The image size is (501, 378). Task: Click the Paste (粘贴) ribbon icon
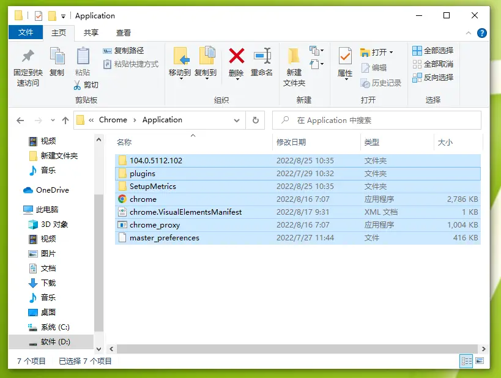point(83,57)
